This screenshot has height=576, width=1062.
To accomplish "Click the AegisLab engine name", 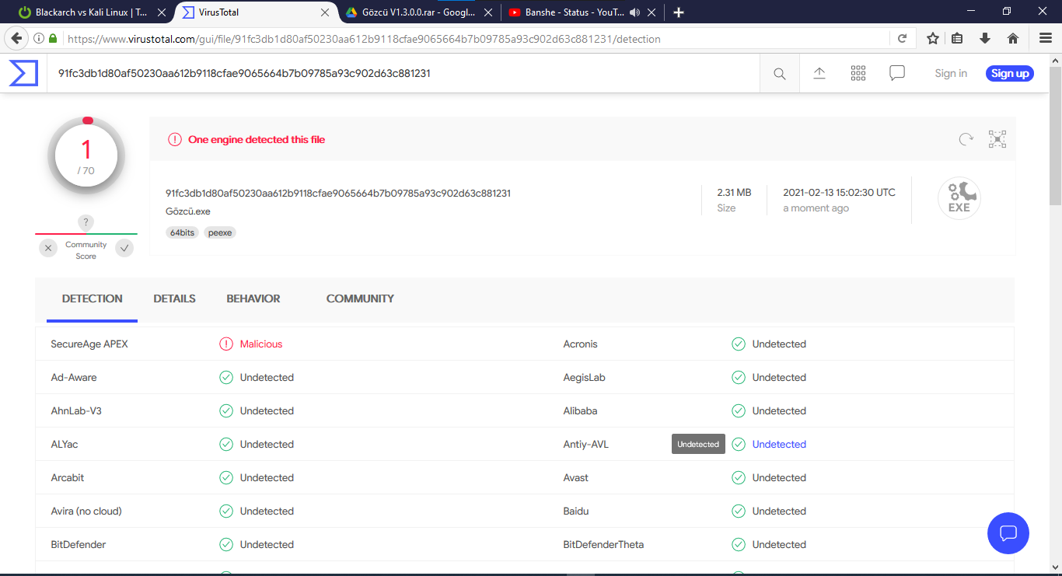I will 585,377.
